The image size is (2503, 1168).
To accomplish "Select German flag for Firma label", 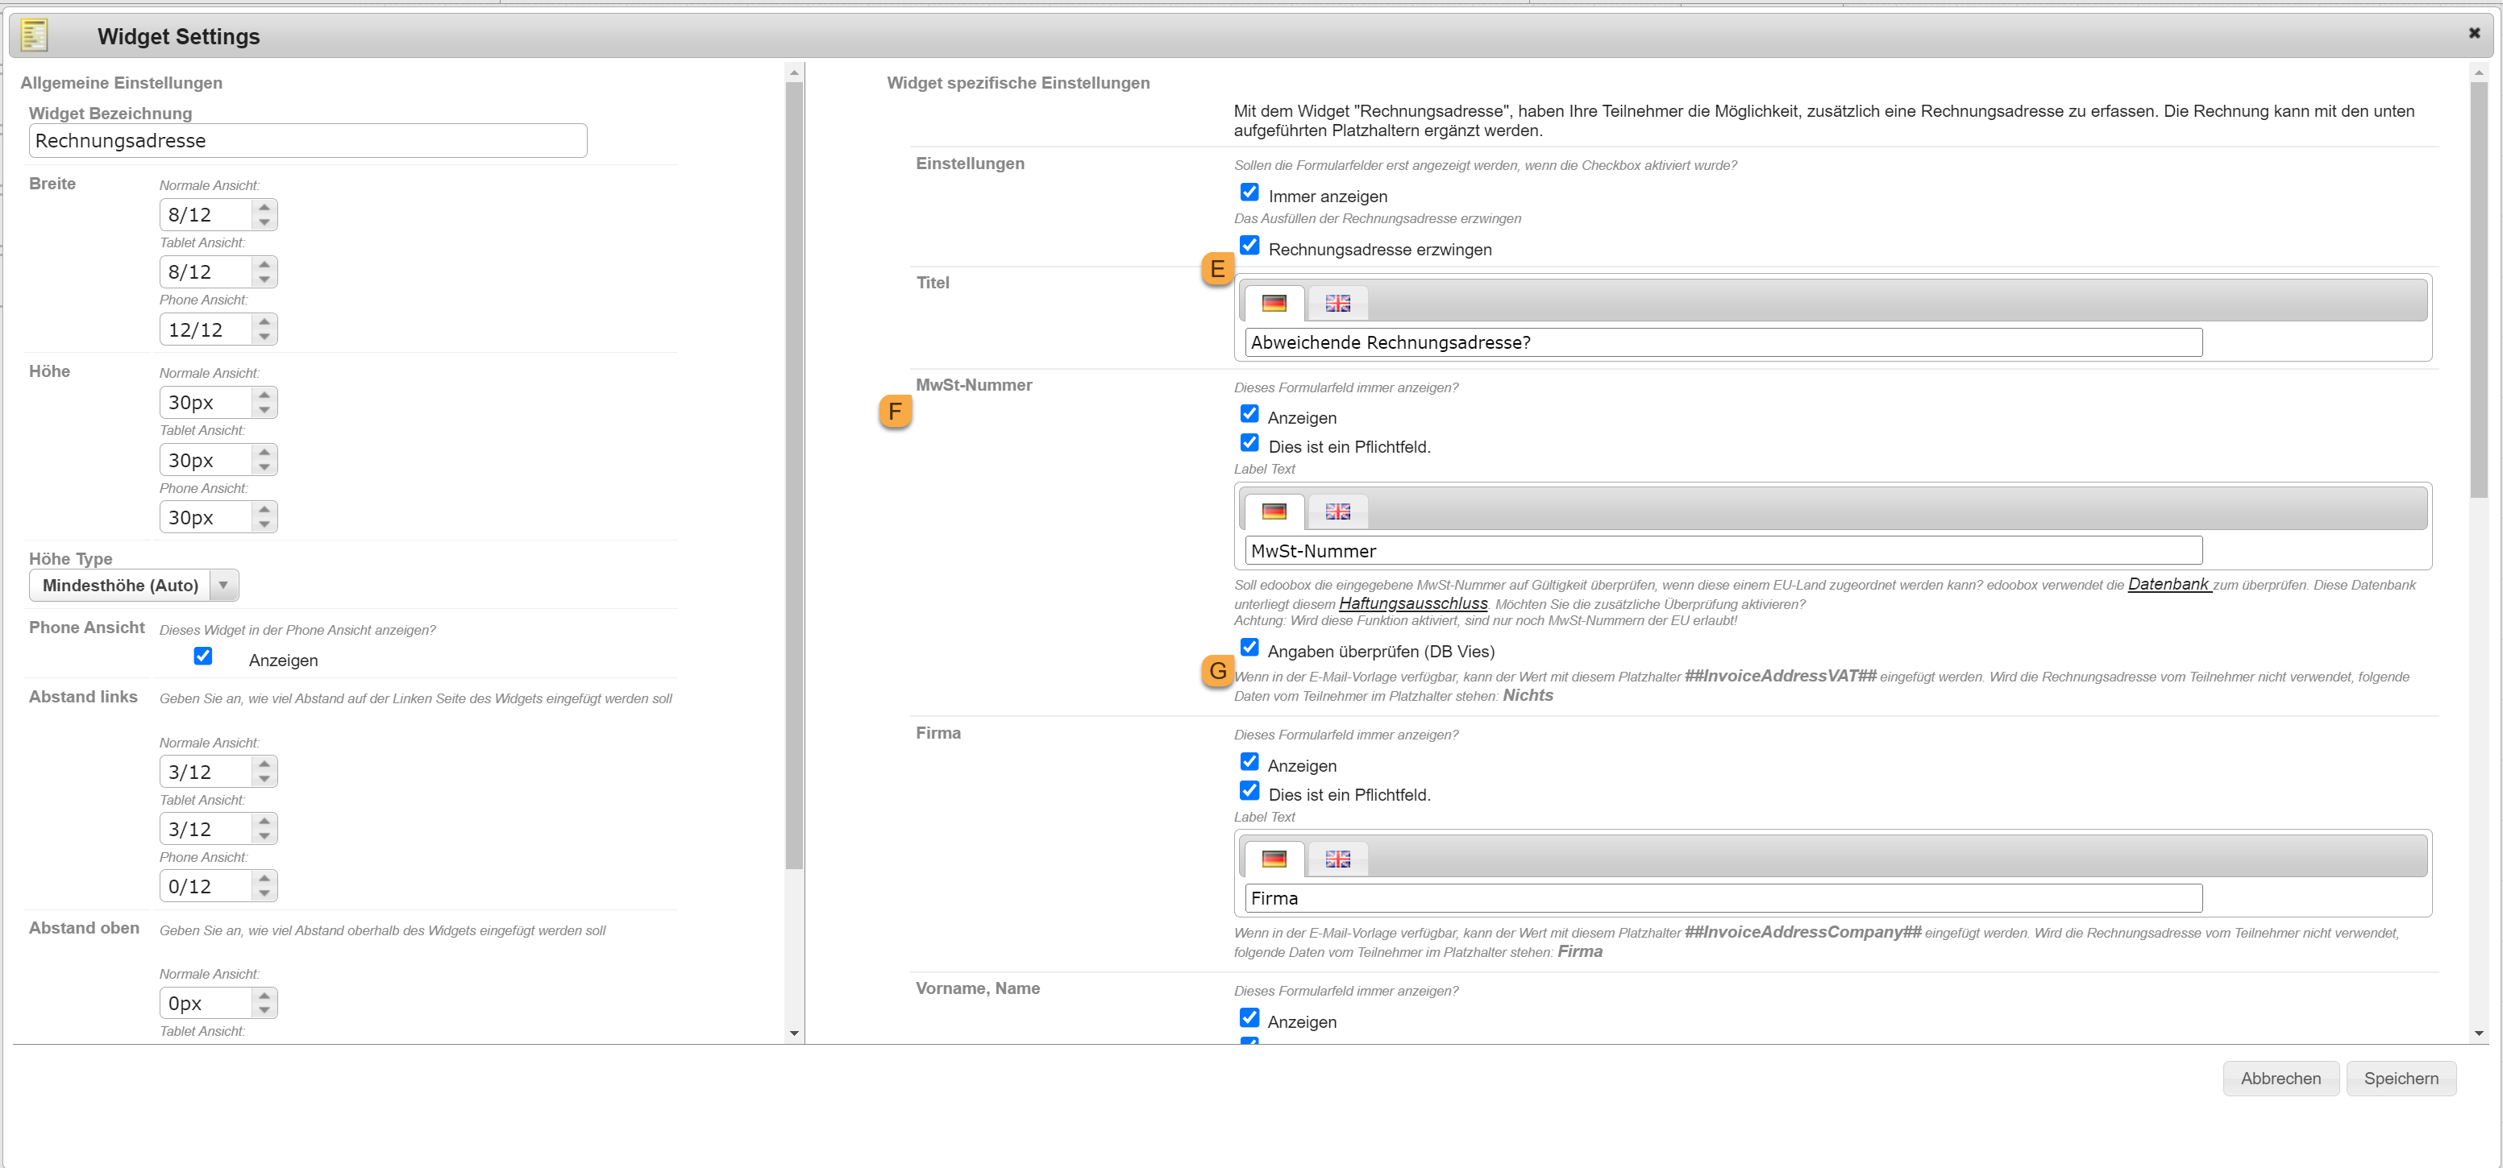I will coord(1273,859).
